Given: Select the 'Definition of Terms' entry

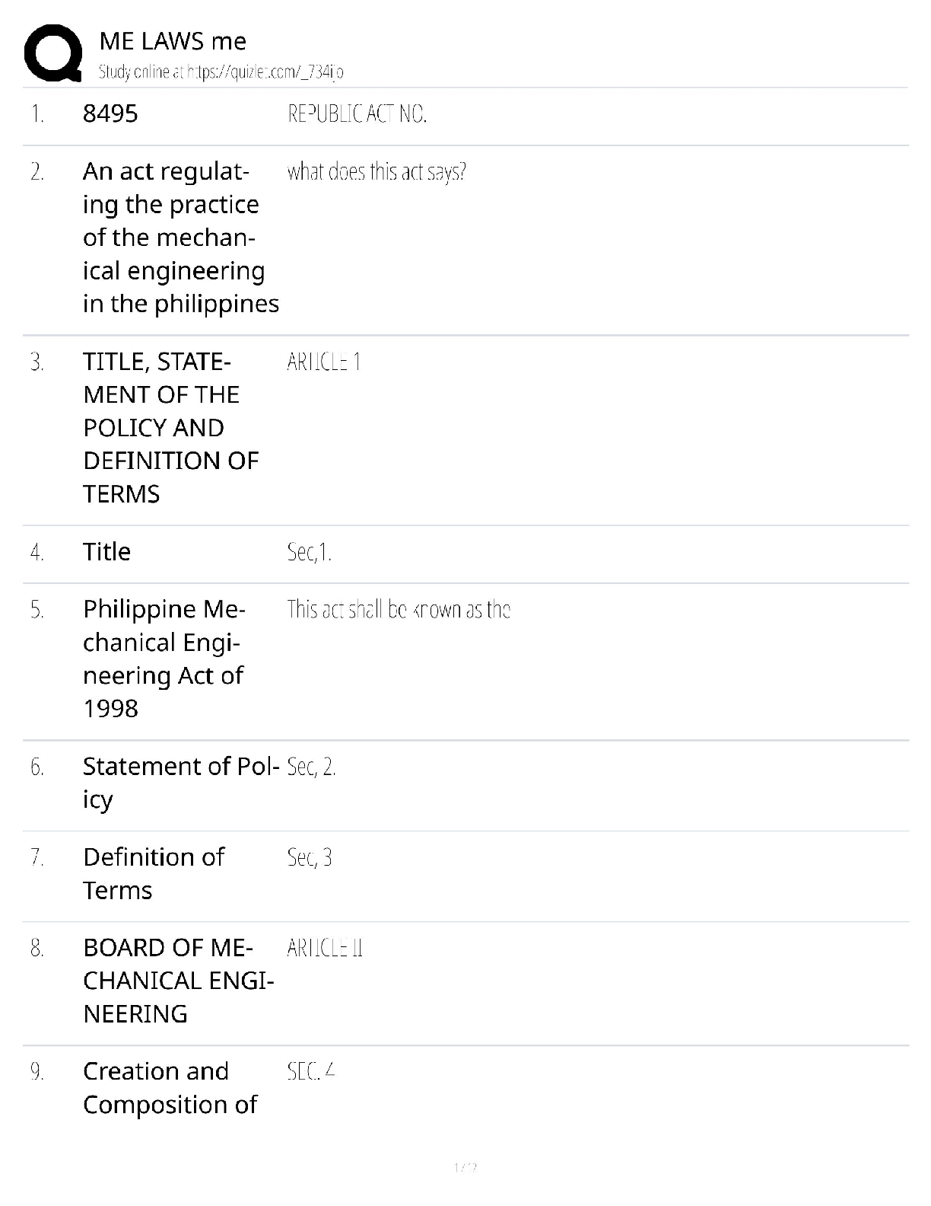Looking at the screenshot, I should click(153, 874).
